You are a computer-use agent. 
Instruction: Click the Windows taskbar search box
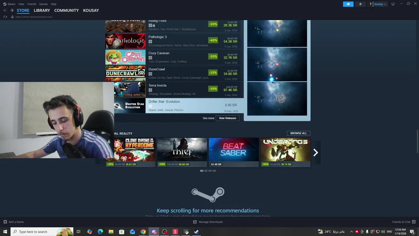[42, 232]
